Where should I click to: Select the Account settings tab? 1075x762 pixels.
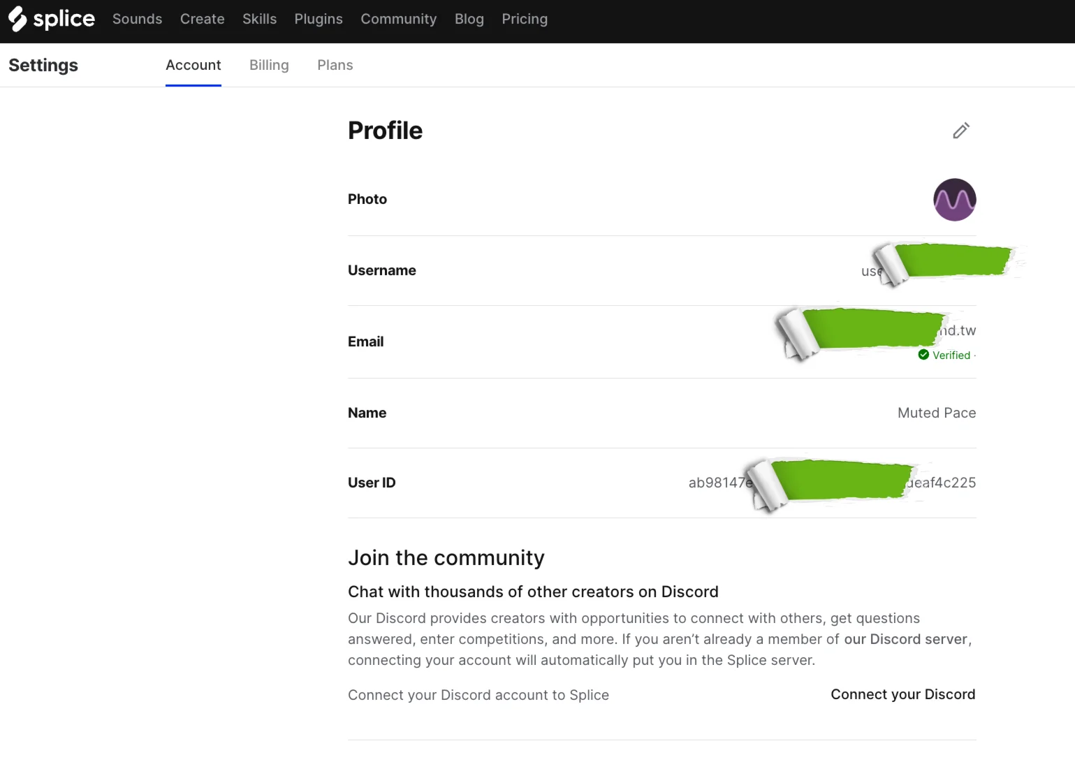tap(193, 65)
